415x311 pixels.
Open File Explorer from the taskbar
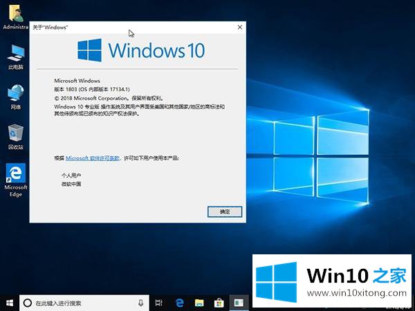click(x=199, y=303)
